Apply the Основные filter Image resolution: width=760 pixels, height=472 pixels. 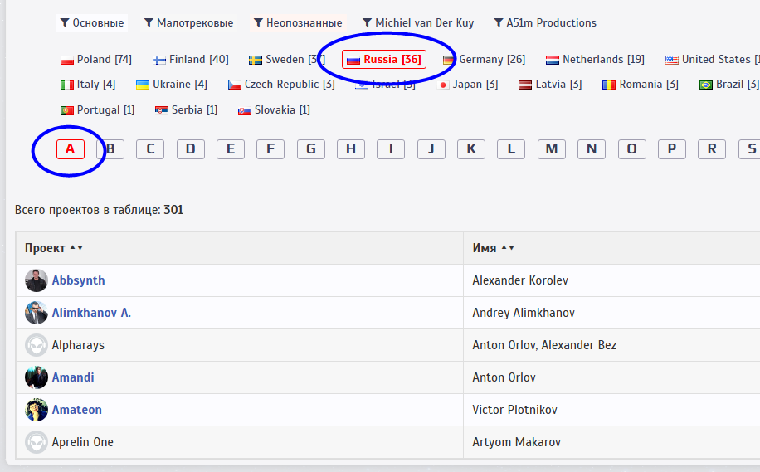[92, 22]
